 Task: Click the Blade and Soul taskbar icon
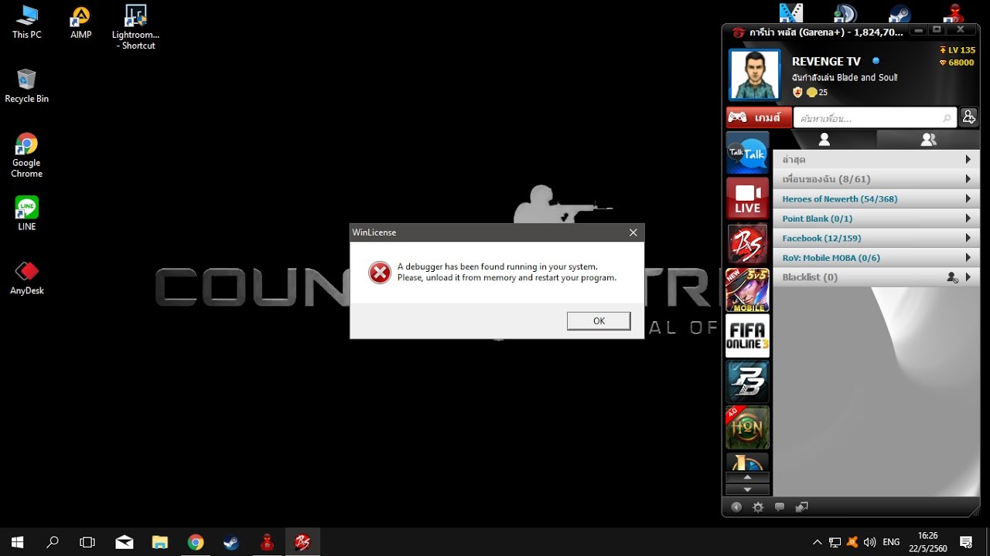pyautogui.click(x=302, y=542)
